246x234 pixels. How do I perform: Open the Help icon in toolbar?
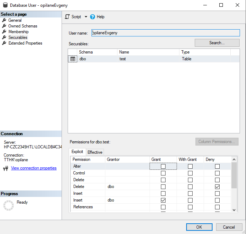93,17
